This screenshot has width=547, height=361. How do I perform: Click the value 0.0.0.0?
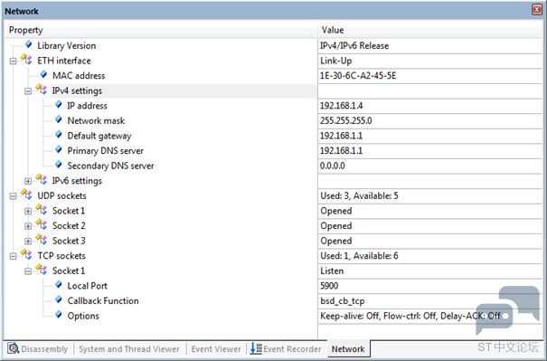[x=332, y=166]
